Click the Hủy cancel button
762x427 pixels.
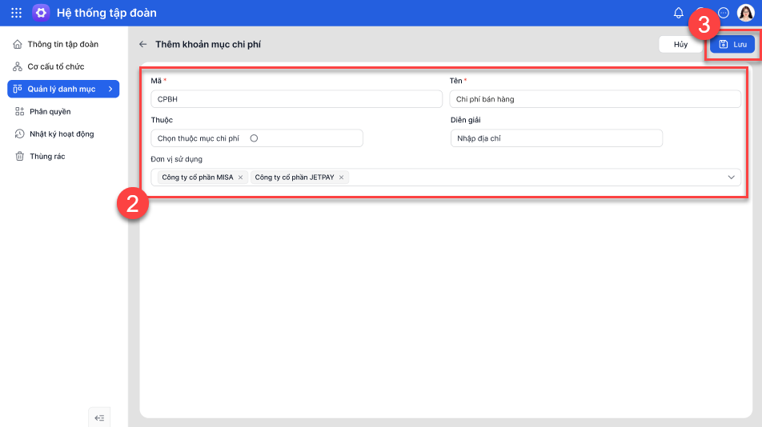tap(680, 45)
